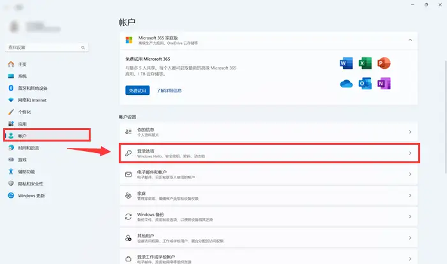
Task: Click the 免费试用 button
Action: tap(137, 91)
